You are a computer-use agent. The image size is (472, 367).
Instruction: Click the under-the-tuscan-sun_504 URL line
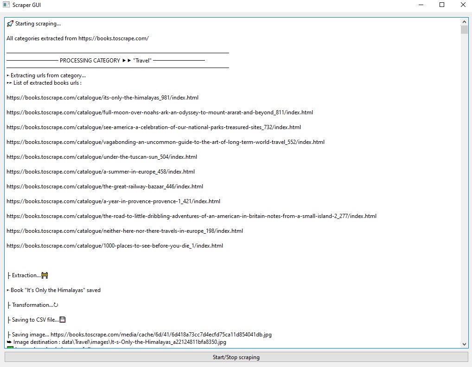pyautogui.click(x=102, y=157)
